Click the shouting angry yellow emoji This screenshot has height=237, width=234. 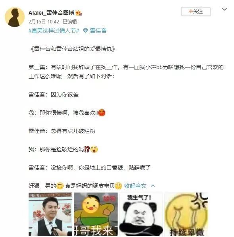pos(94,149)
